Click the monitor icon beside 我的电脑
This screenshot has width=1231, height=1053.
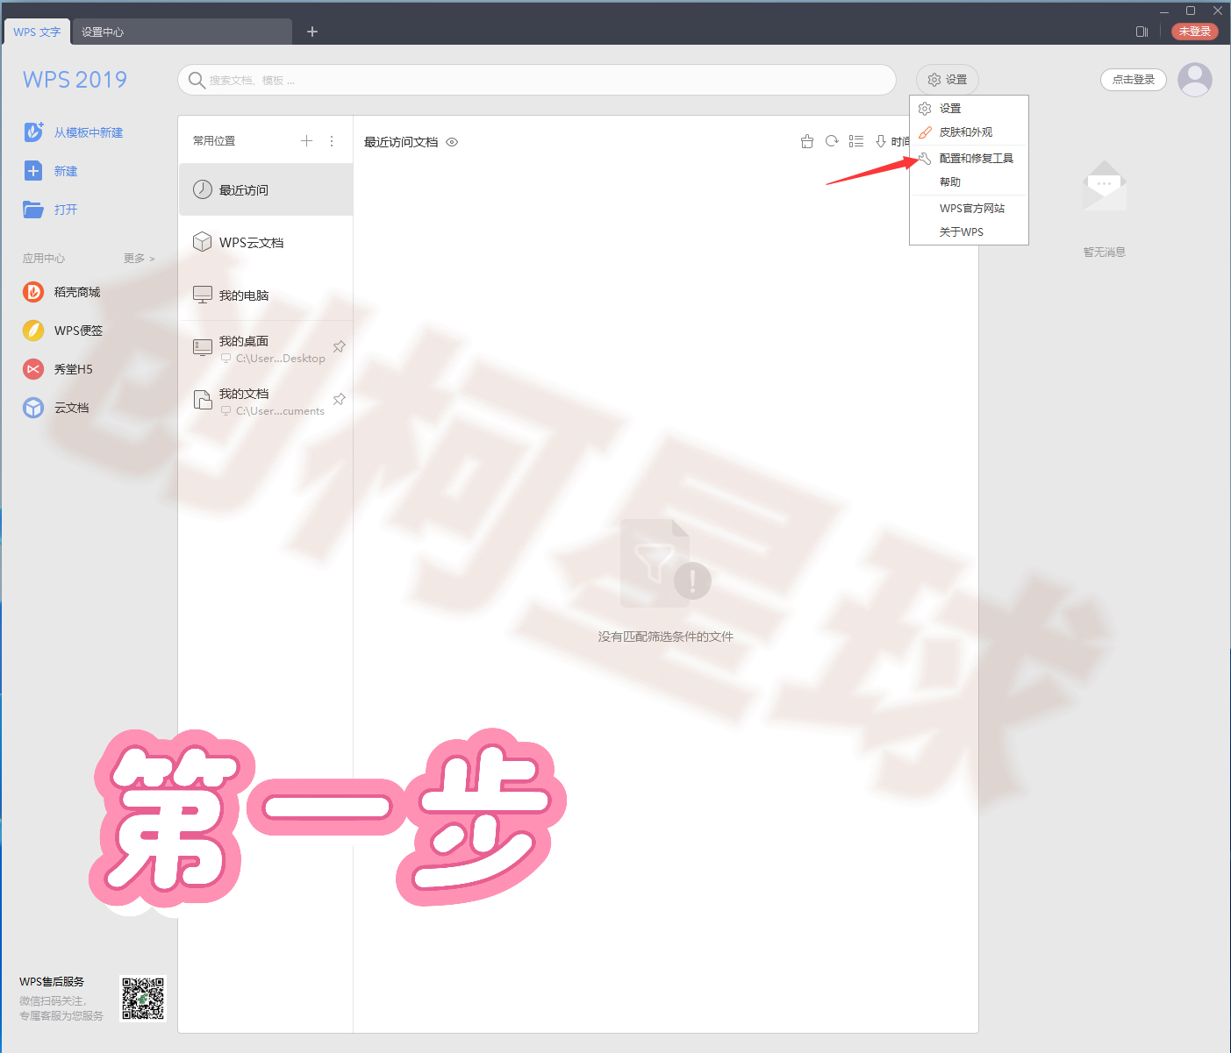tap(203, 295)
